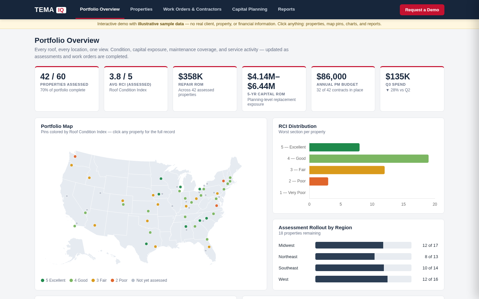The height and width of the screenshot is (299, 479).
Task: Open the dark green Excellent pin in Minnesota
Action: point(161,179)
